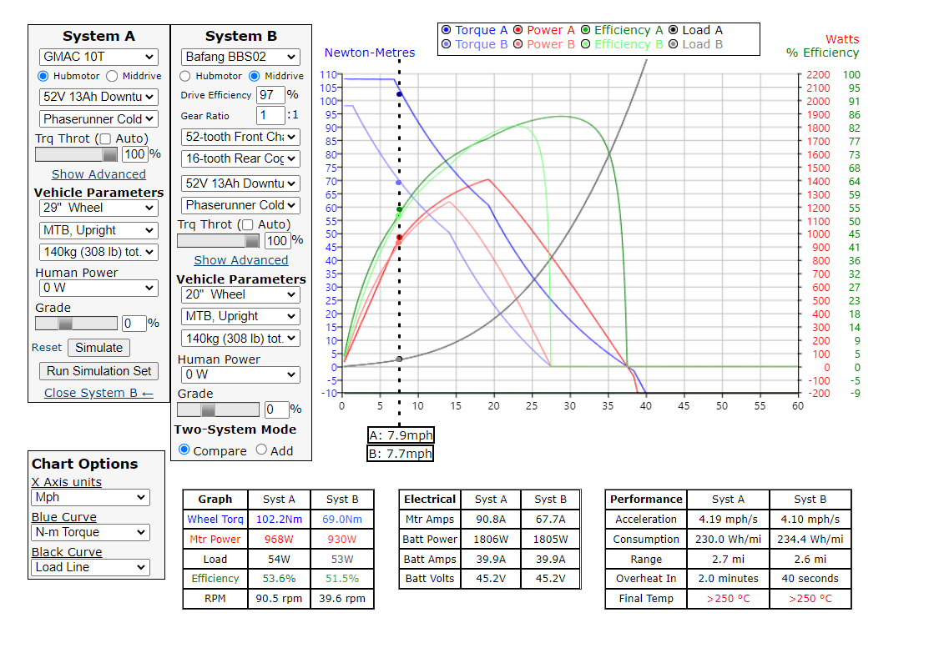
Task: Click the Gear Ratio input field
Action: 271,116
